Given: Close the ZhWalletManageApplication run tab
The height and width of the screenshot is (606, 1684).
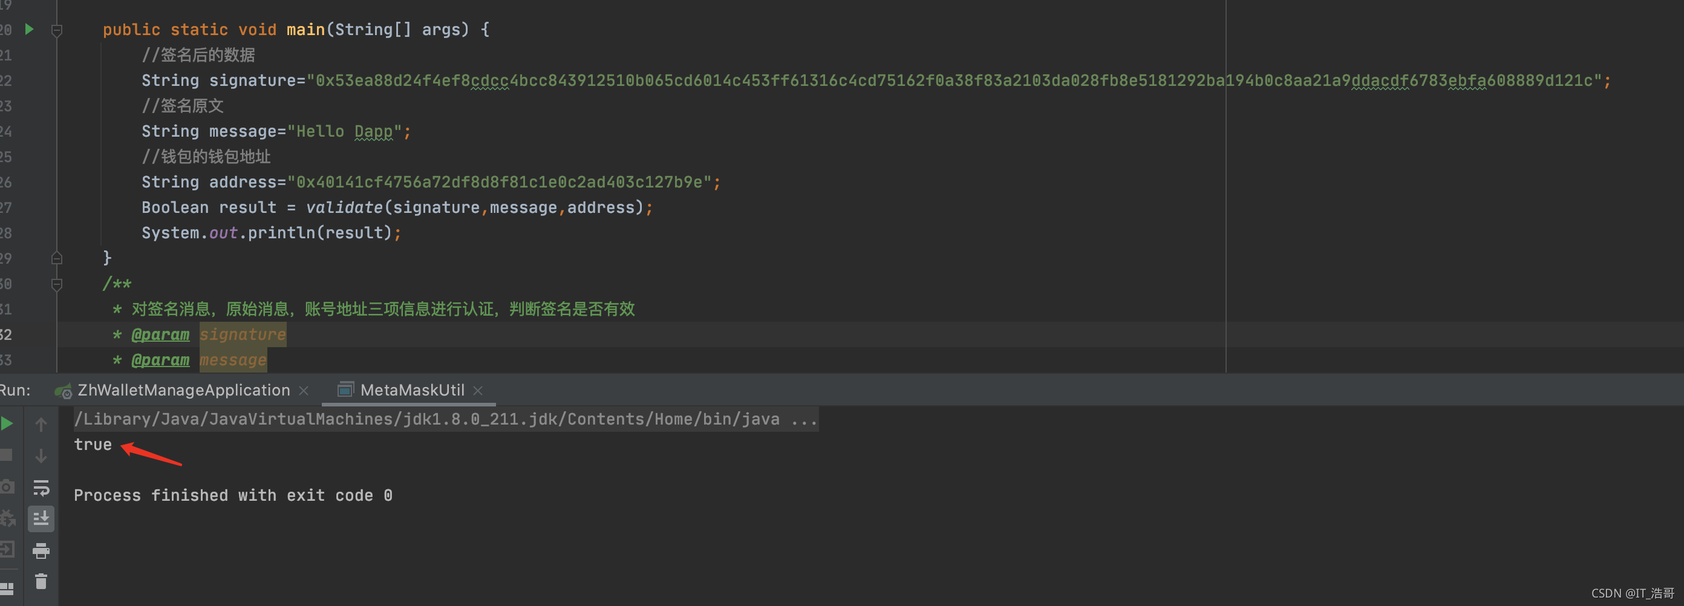Looking at the screenshot, I should point(303,390).
